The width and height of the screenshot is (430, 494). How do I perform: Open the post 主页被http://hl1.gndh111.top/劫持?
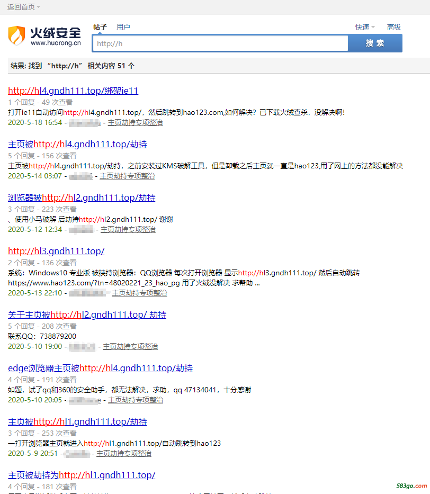pyautogui.click(x=77, y=422)
